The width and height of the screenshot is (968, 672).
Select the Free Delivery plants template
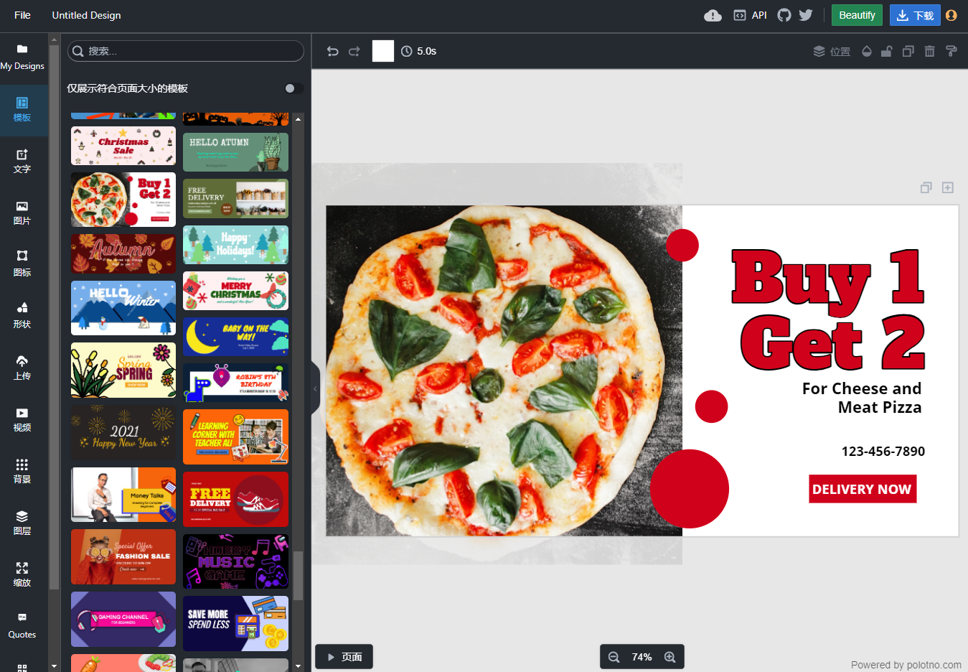(x=235, y=198)
